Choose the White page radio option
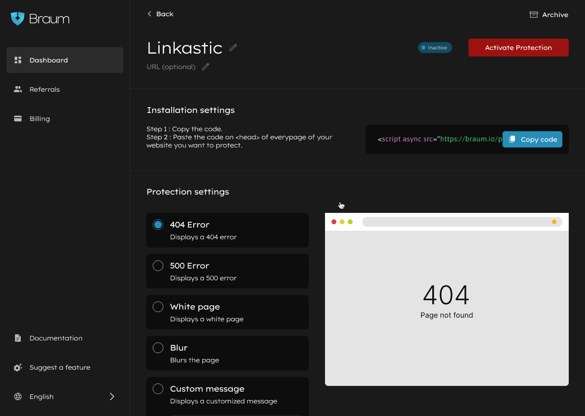Screen dimensions: 585x416 [158, 307]
